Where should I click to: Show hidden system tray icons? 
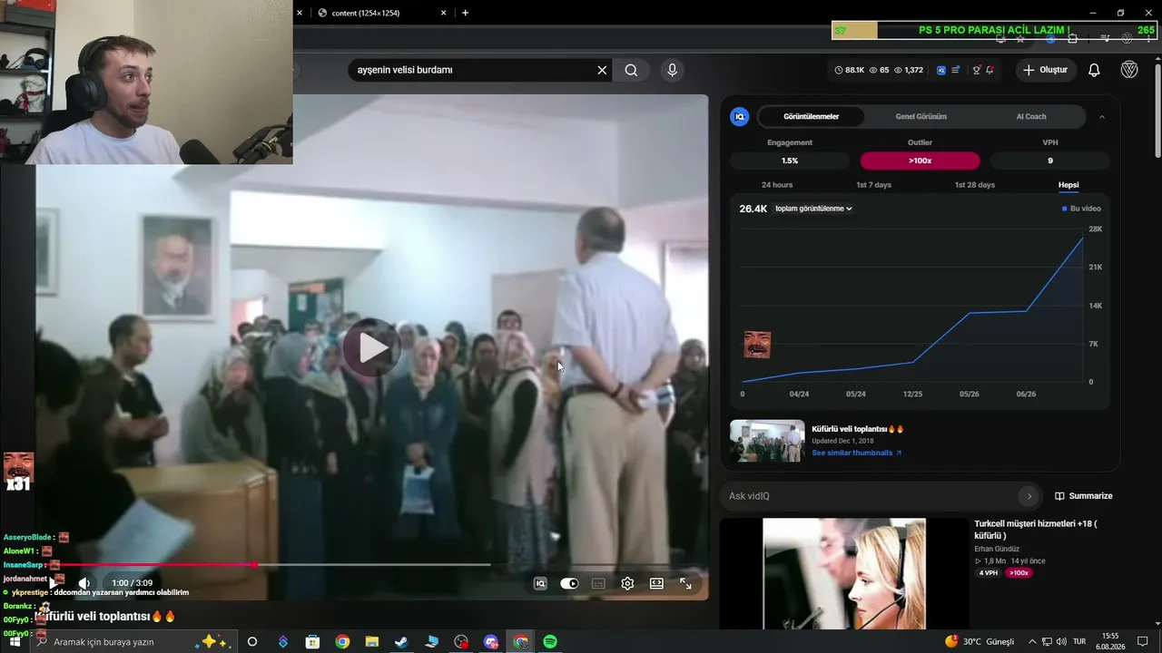coord(1031,641)
